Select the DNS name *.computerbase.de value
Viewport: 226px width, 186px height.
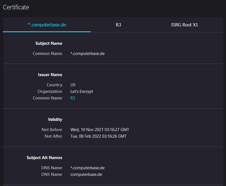click(88, 168)
